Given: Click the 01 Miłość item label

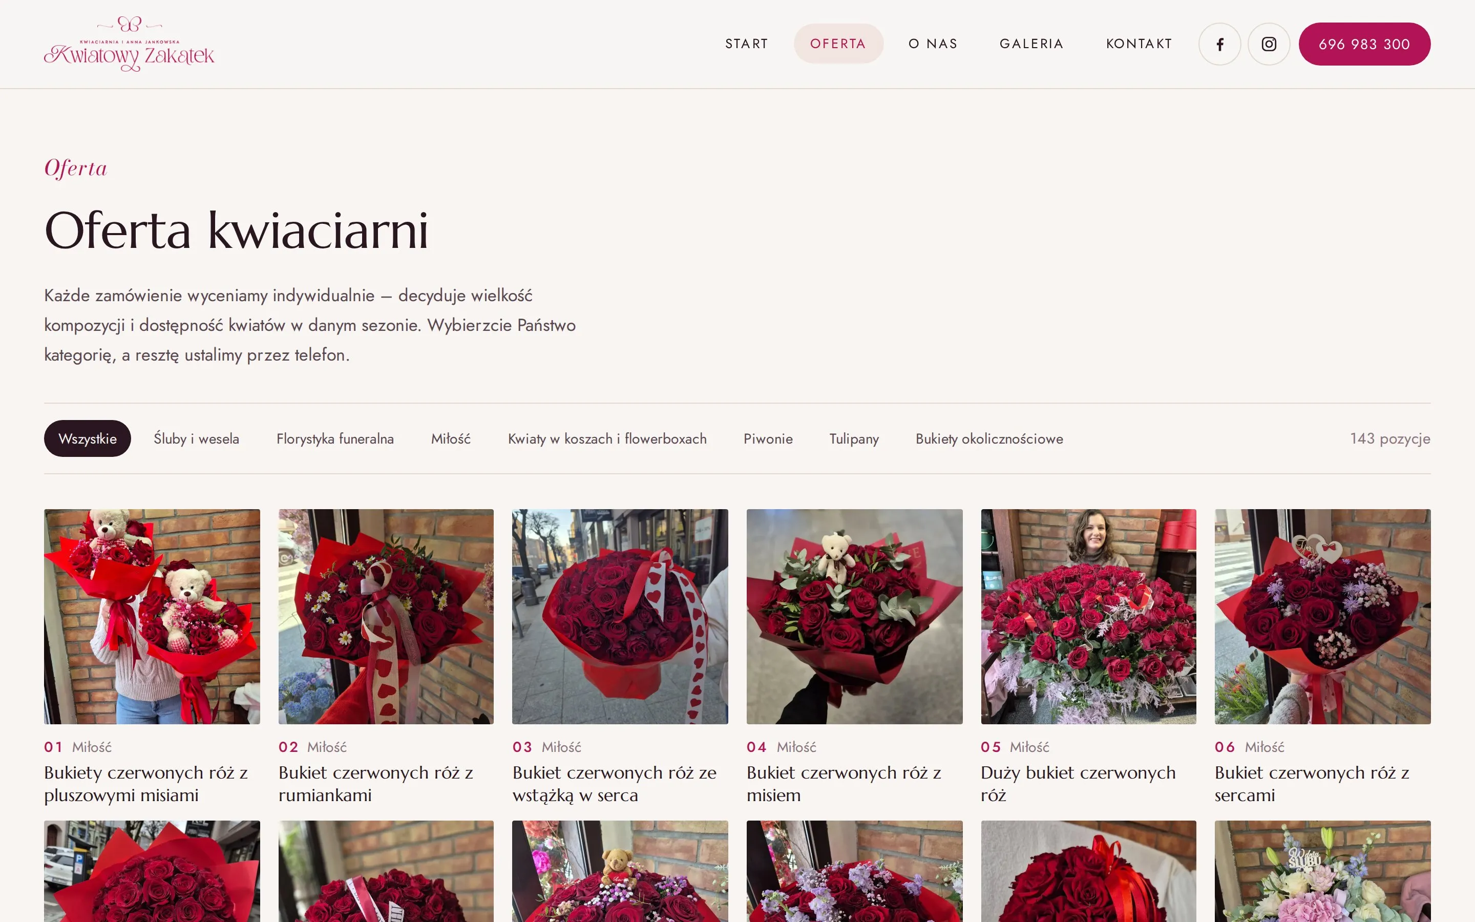Looking at the screenshot, I should coord(78,747).
